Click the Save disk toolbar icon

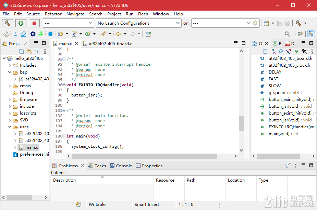(x=280, y=23)
